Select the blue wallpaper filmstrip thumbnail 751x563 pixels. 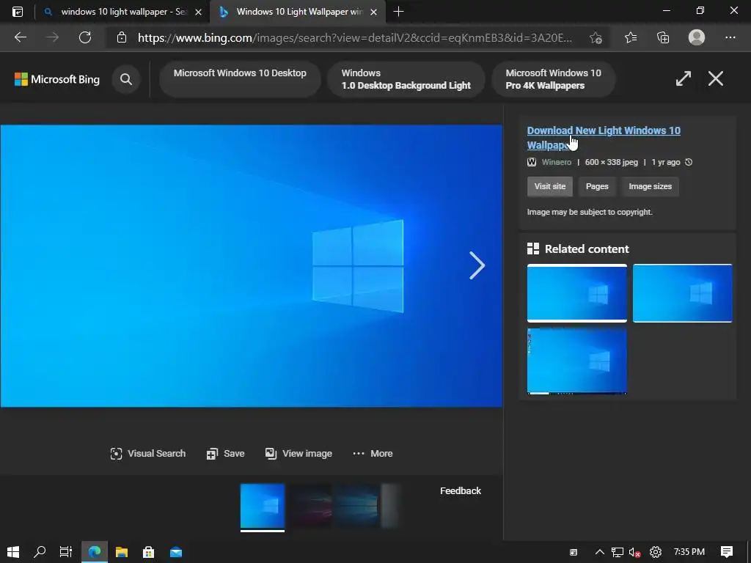click(263, 507)
